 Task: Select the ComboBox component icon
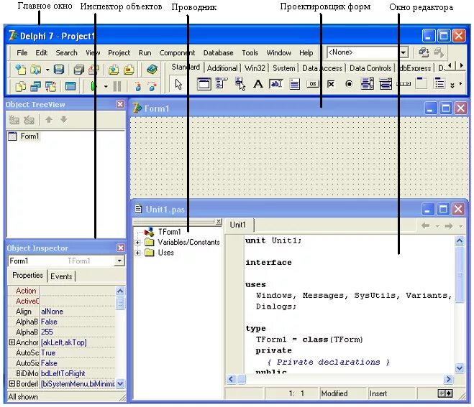[386, 84]
